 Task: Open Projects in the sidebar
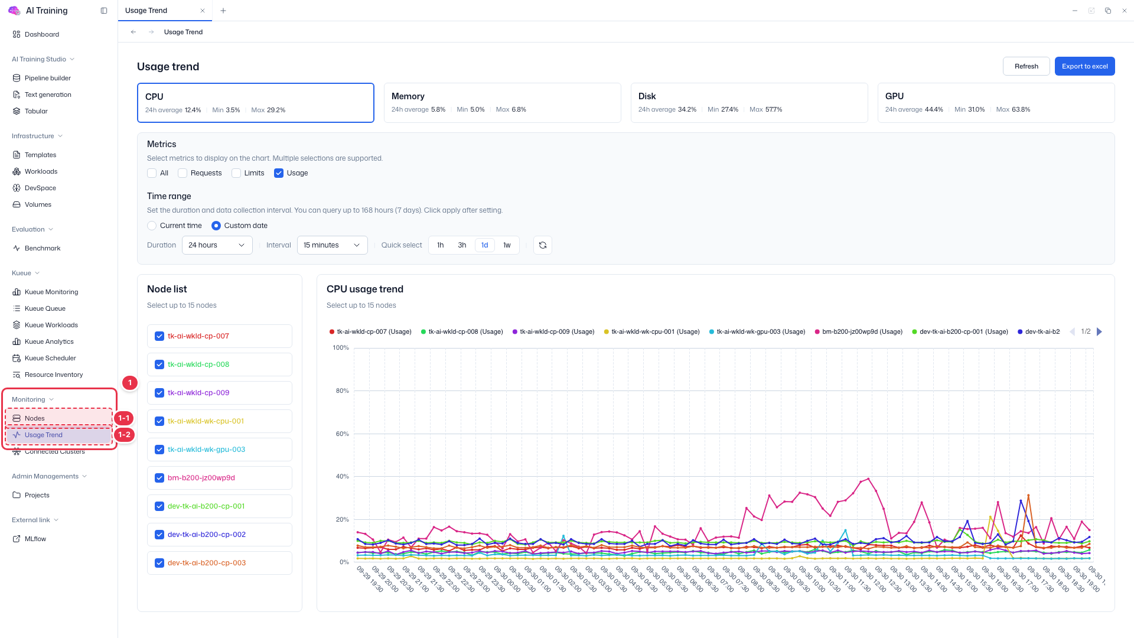(x=31, y=495)
